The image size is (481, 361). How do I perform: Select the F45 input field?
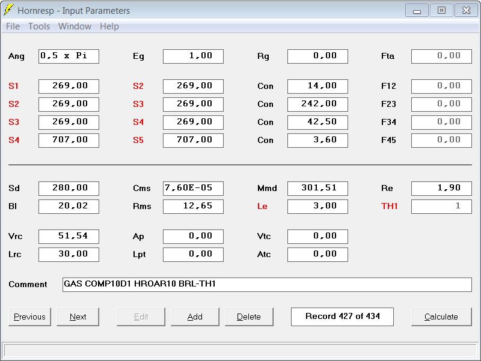pyautogui.click(x=441, y=141)
